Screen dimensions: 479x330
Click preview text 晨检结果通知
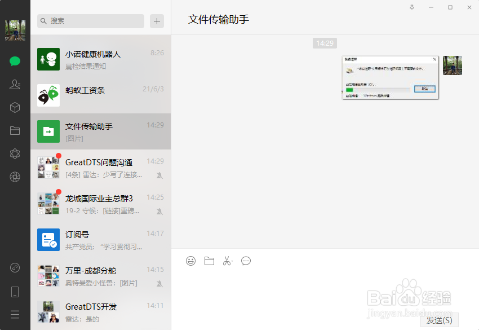[86, 67]
